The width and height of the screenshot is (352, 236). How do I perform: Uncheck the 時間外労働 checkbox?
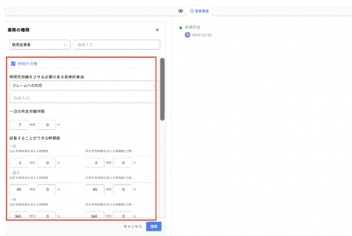pyautogui.click(x=13, y=64)
